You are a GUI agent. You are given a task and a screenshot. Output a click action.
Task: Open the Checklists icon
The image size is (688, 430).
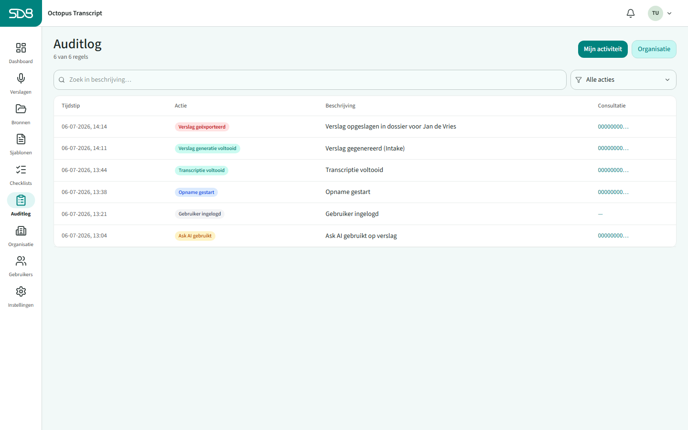click(x=21, y=170)
